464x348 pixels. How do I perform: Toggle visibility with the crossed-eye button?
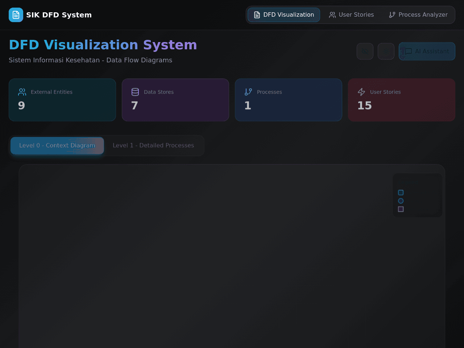365,51
